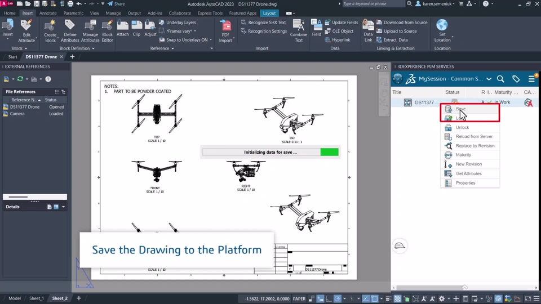Open the Frames vary dropdown

[195, 32]
